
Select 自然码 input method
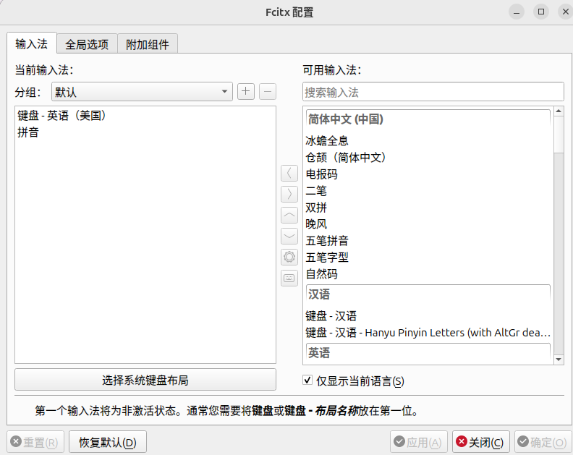(x=428, y=274)
